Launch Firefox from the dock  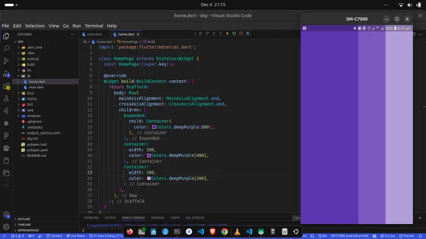130,231
